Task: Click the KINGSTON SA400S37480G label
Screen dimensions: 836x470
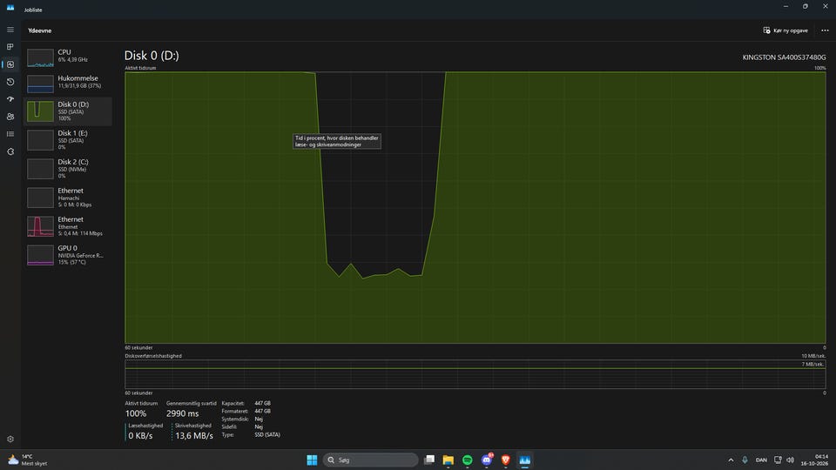Action: click(x=784, y=57)
